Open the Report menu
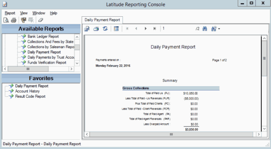271x149 pixels. pos(10,13)
